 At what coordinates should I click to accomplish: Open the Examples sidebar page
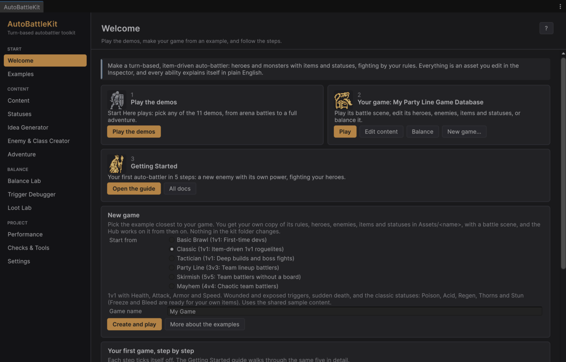(x=45, y=74)
